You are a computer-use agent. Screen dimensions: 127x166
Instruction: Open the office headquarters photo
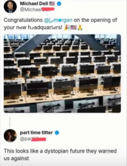[x=62, y=74]
